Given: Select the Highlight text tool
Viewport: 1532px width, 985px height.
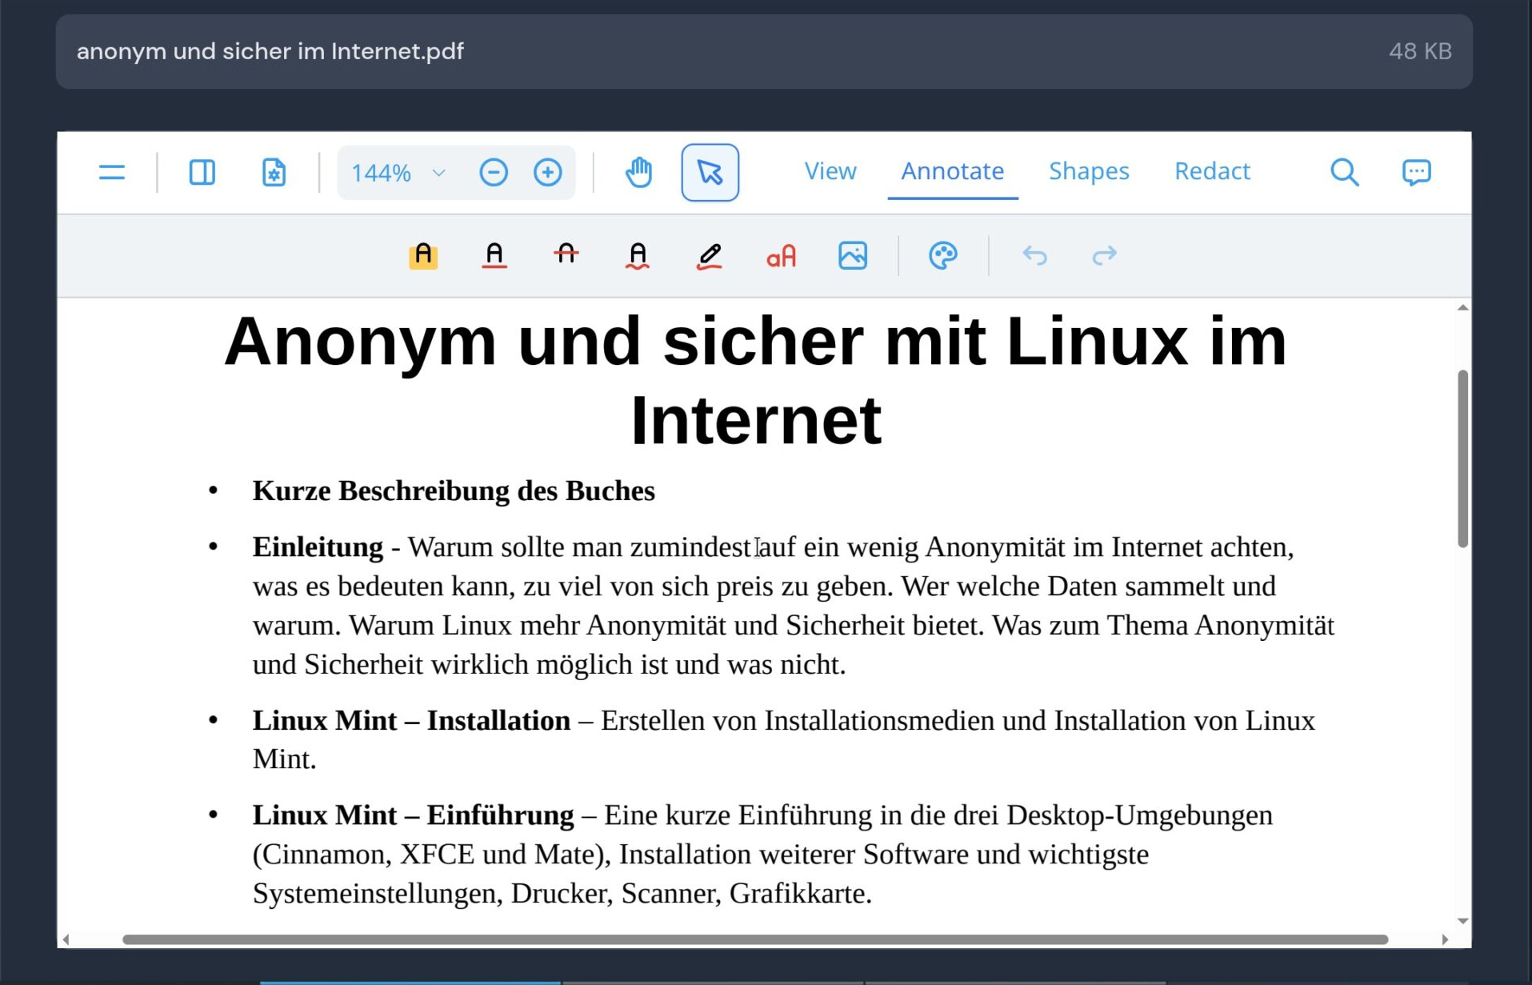Looking at the screenshot, I should click(x=423, y=255).
